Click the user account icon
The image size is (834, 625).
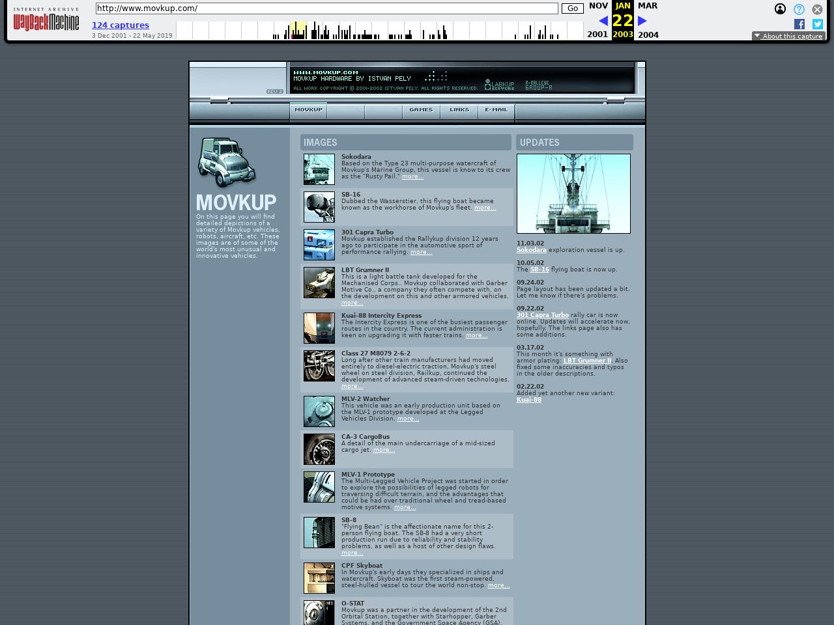coord(780,9)
